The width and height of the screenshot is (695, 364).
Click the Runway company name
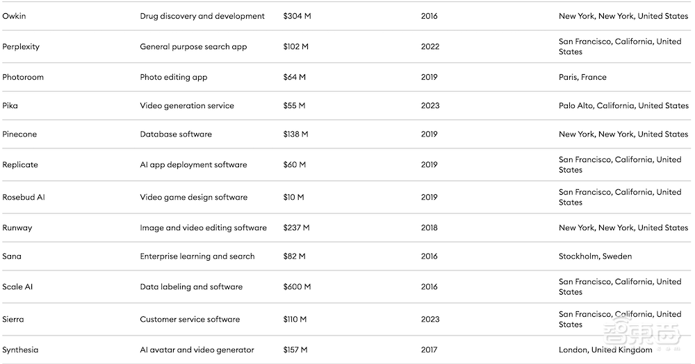[x=17, y=227]
